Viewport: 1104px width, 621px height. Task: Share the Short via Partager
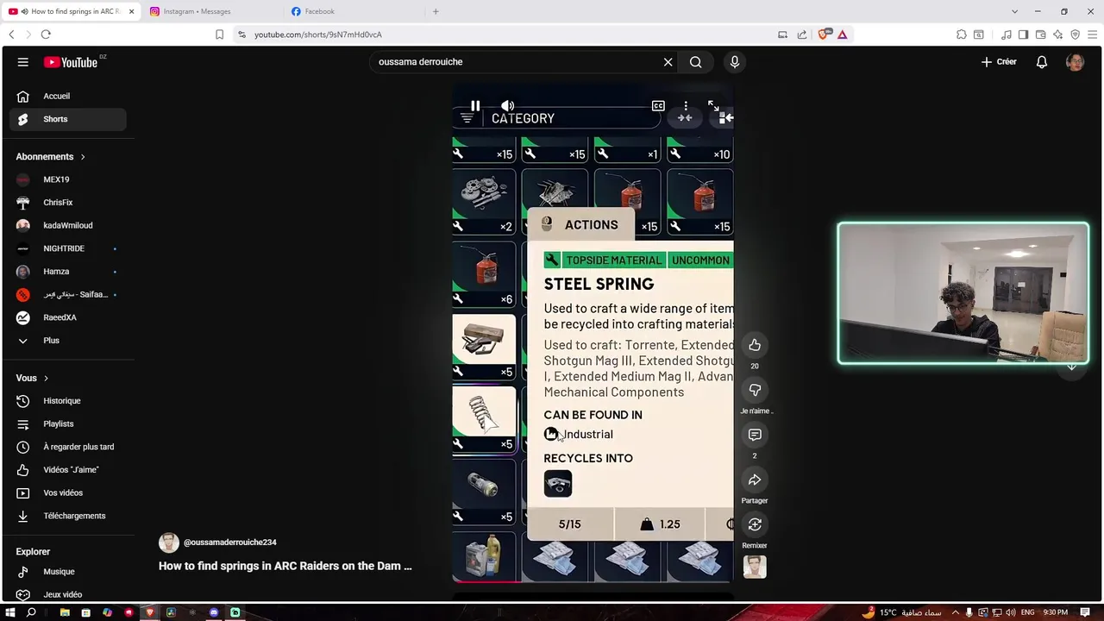[755, 480]
